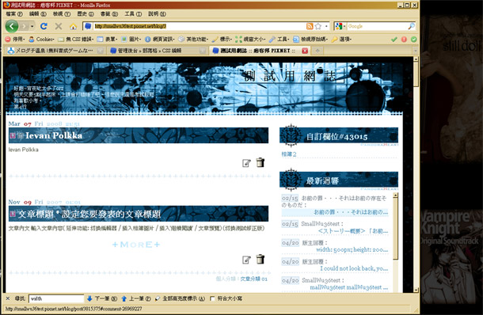This screenshot has width=483, height=315.
Task: Open the 檢視原始碼 (View Source) toolbar menu
Action: click(310, 39)
